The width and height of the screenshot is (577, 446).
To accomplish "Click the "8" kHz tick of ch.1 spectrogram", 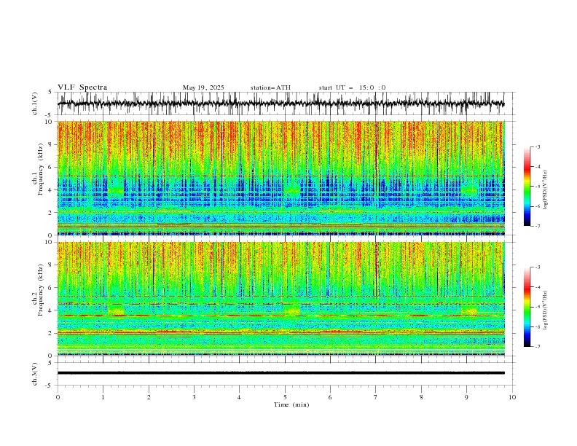I will 51,144.
